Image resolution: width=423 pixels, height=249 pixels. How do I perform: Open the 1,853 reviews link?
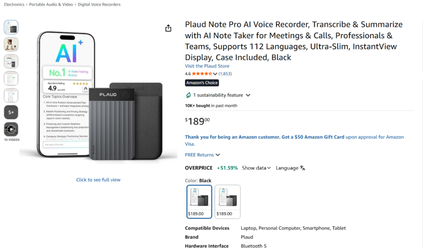pyautogui.click(x=225, y=74)
